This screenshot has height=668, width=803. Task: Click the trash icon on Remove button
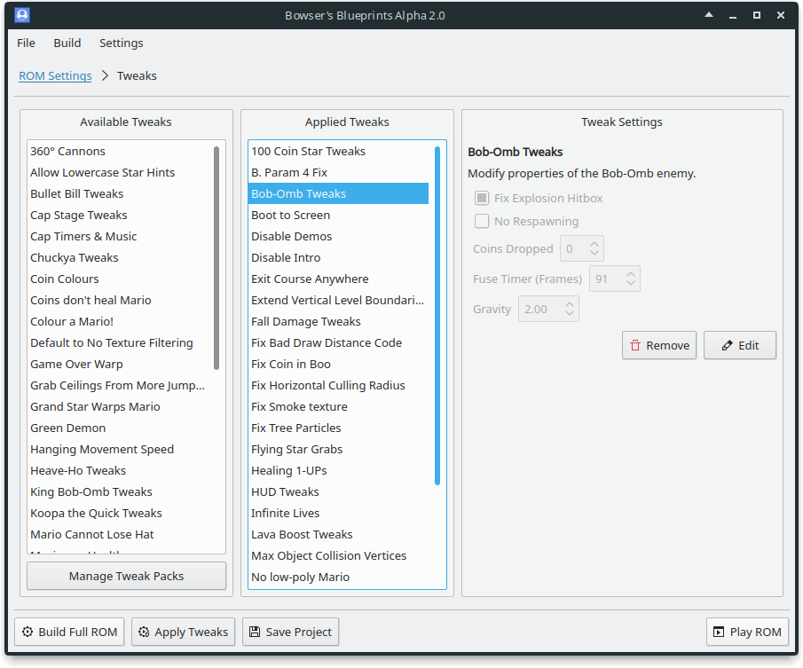(635, 345)
